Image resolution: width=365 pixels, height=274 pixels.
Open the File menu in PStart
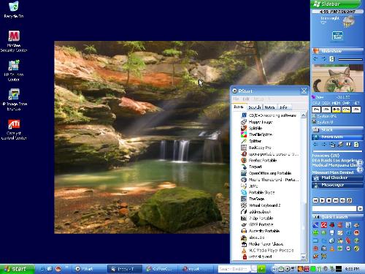(236, 99)
